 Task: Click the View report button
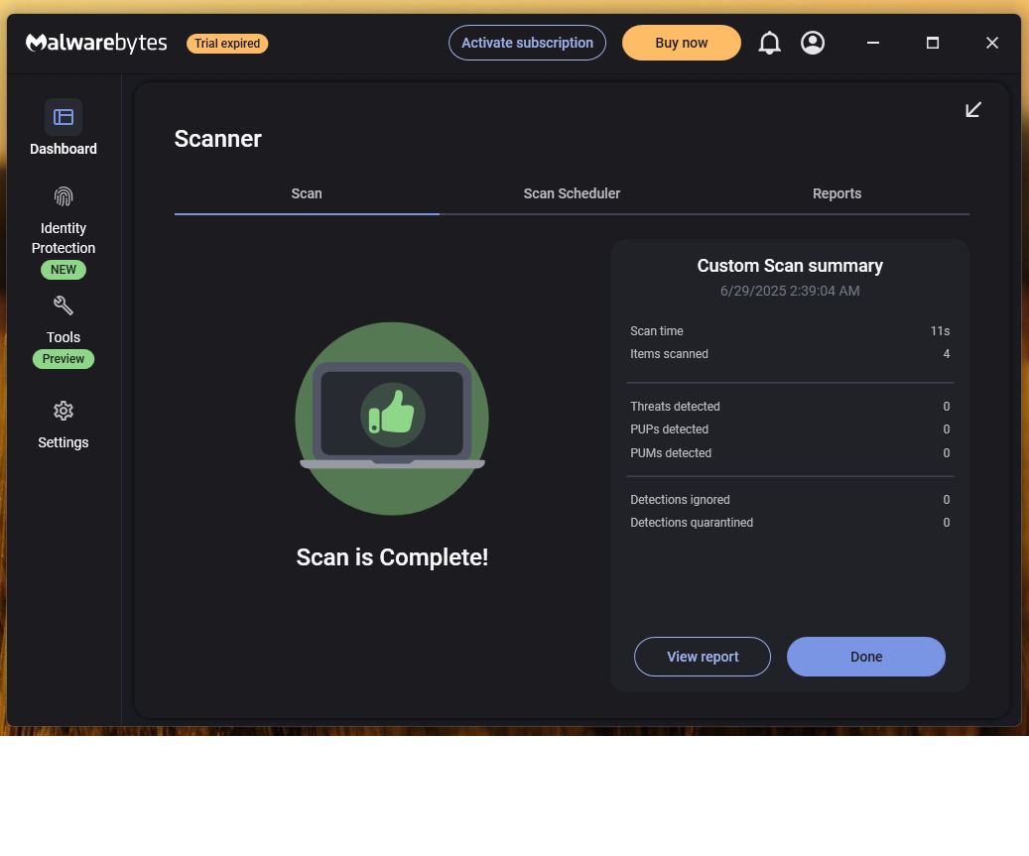click(x=703, y=657)
